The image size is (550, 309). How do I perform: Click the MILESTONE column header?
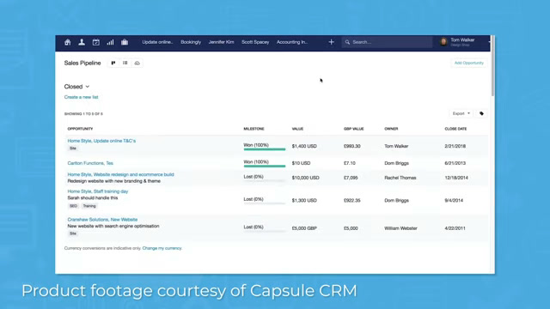(254, 129)
